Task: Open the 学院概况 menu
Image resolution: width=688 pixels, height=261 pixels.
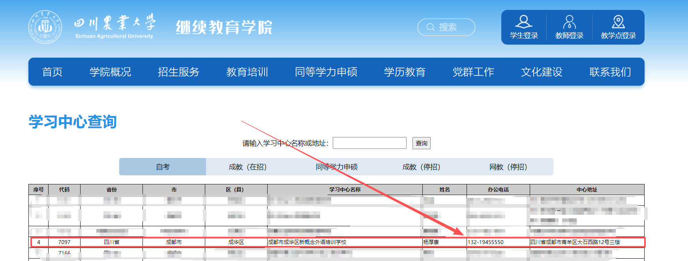Action: click(x=110, y=72)
